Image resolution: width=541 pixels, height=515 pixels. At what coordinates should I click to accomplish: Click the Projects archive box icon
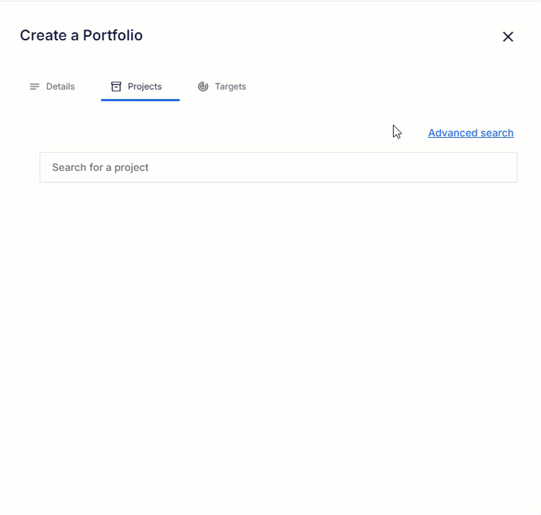117,87
